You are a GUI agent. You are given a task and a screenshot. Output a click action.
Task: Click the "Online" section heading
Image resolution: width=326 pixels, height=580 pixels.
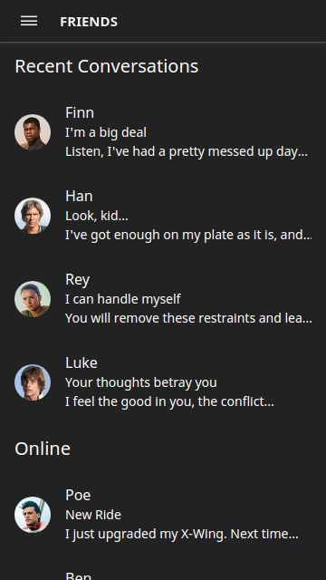43,449
